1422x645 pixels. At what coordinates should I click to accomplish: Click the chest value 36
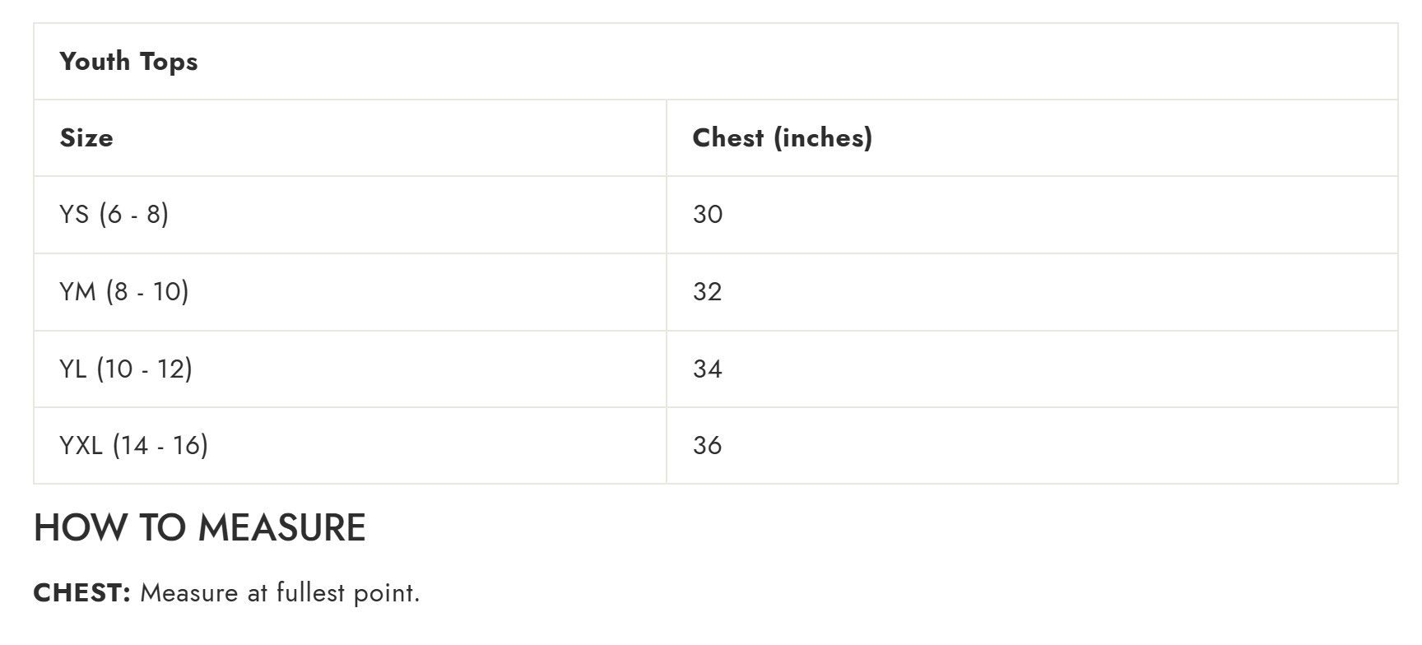(x=708, y=445)
